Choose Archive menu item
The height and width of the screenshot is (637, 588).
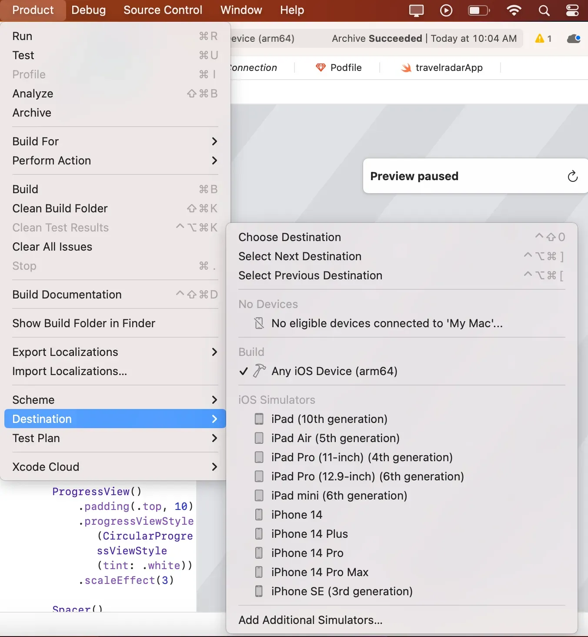tap(115, 112)
